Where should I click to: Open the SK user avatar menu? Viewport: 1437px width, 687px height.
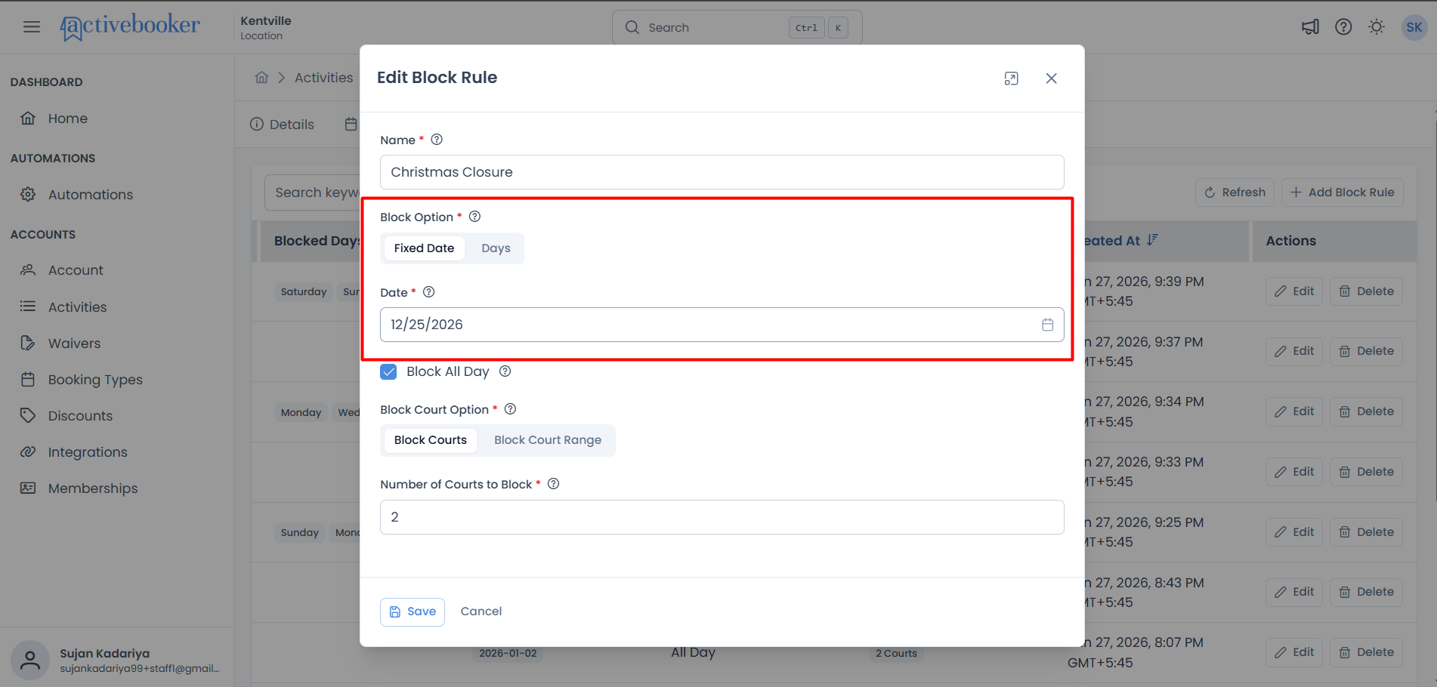tap(1414, 27)
